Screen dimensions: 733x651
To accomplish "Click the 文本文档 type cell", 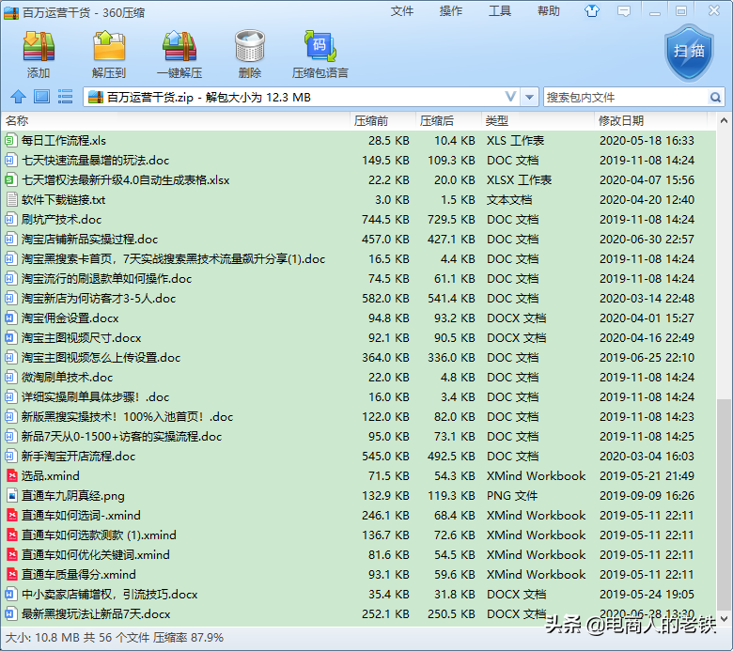I will [x=509, y=199].
